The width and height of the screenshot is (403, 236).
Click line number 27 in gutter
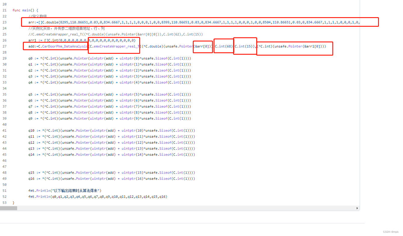pyautogui.click(x=4, y=46)
